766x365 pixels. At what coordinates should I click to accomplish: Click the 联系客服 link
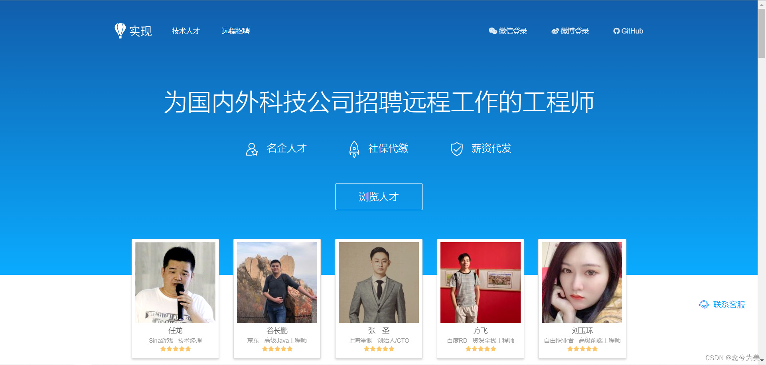coord(729,305)
